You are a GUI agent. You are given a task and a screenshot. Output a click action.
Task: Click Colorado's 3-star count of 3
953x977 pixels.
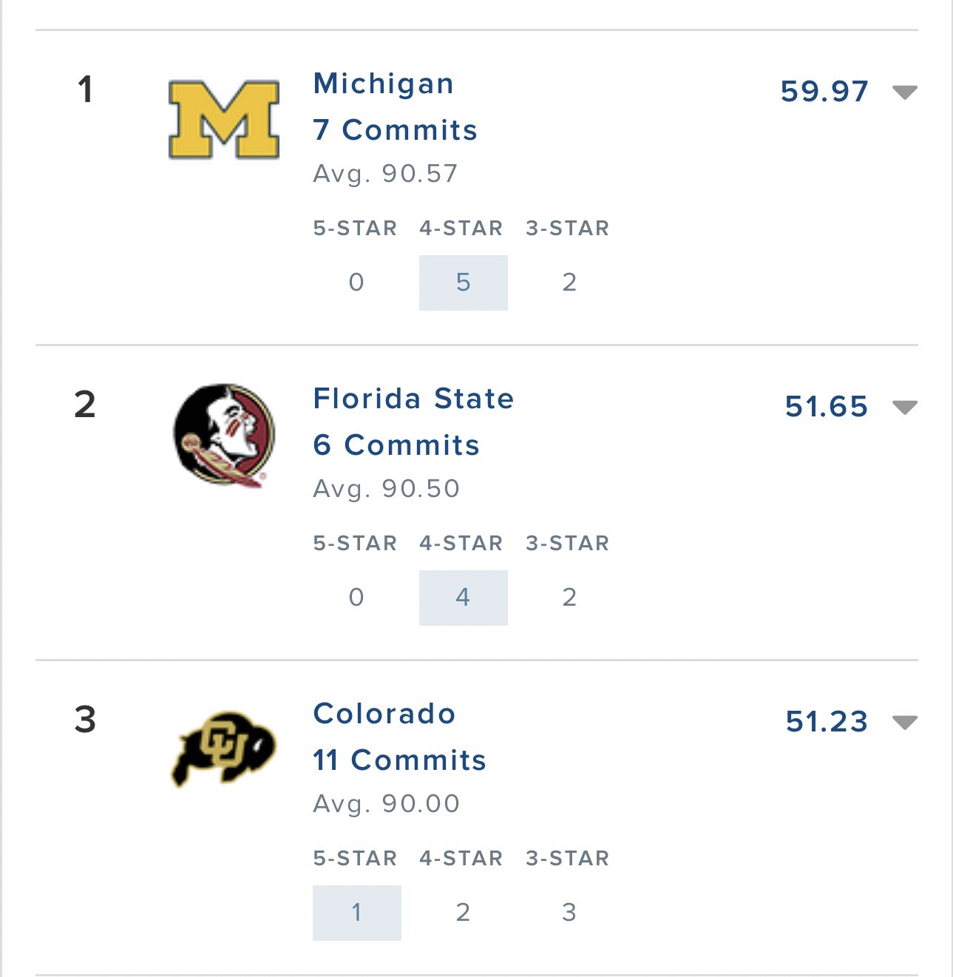(x=569, y=913)
